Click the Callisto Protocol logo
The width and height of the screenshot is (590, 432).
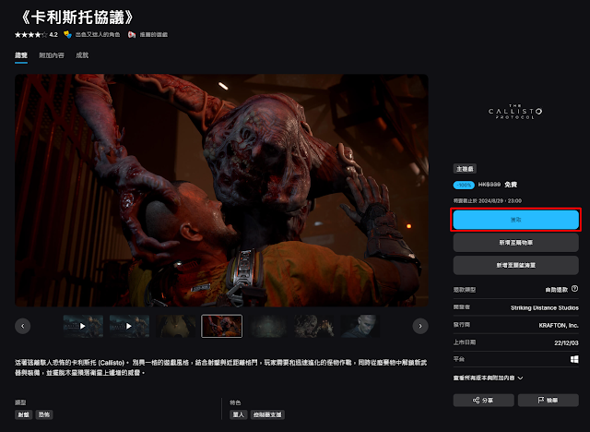515,112
